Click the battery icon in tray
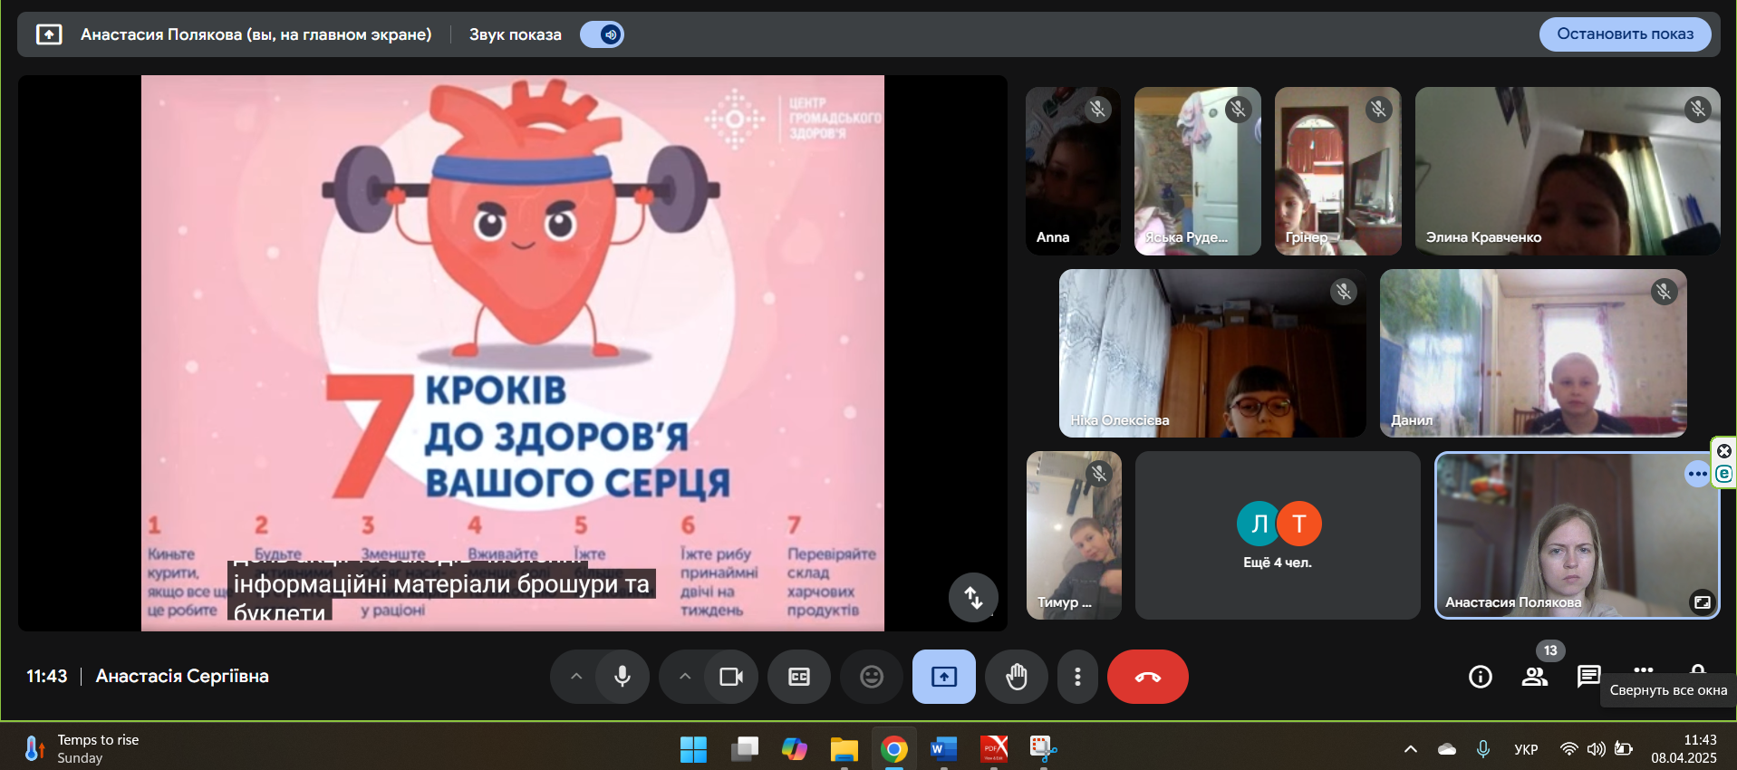 1624,749
